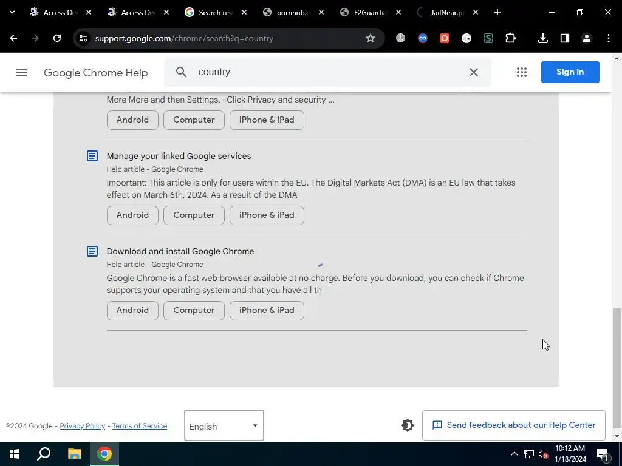Open the notification center icon
The height and width of the screenshot is (466, 622).
tap(603, 454)
